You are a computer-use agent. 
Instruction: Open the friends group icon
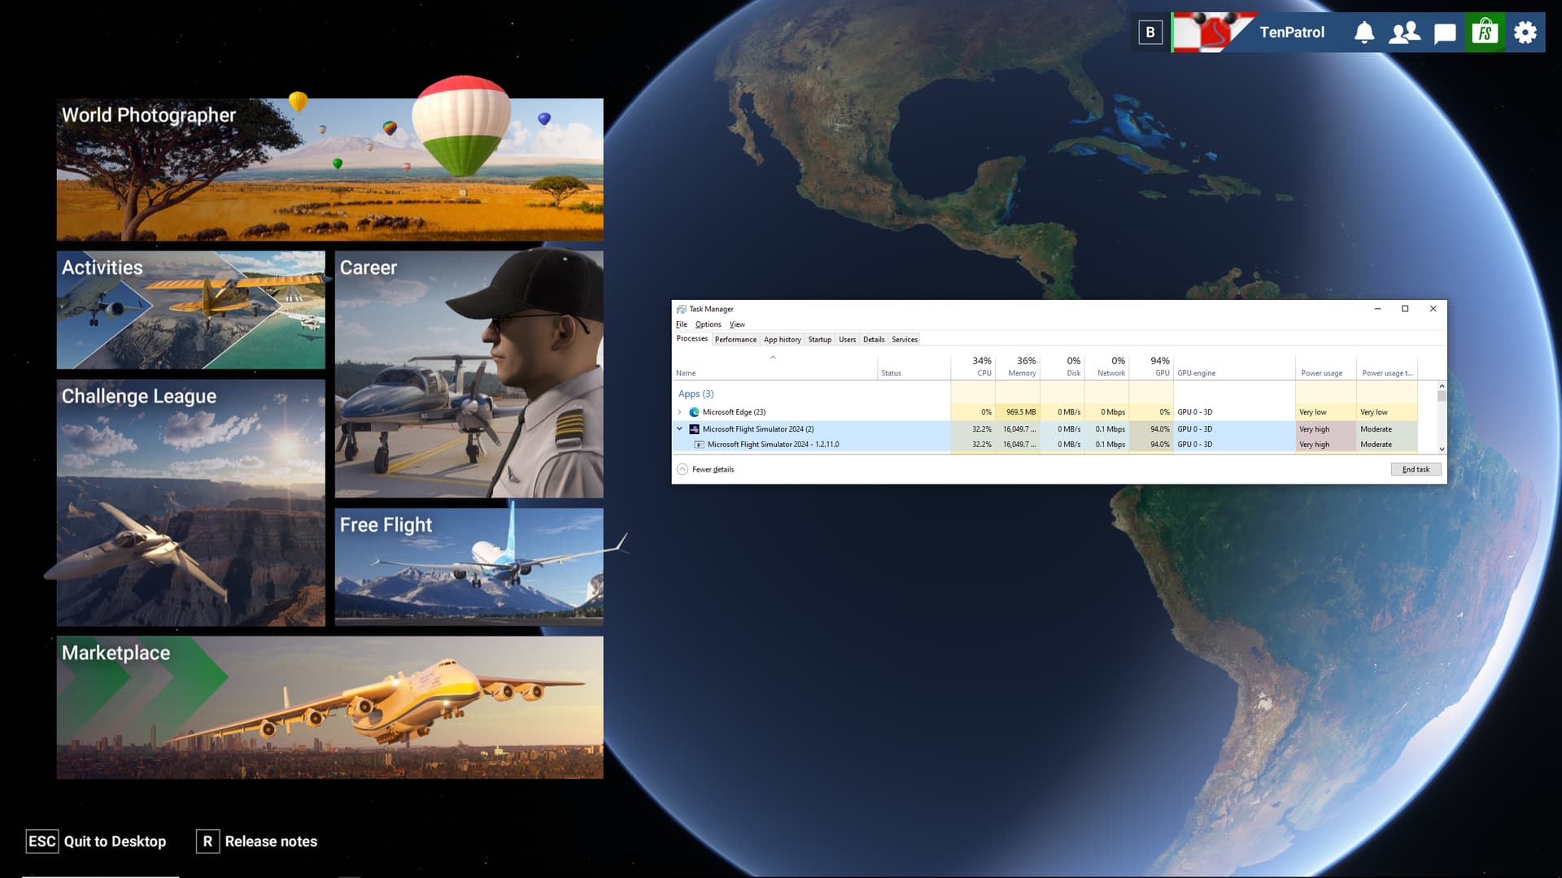[x=1404, y=33]
